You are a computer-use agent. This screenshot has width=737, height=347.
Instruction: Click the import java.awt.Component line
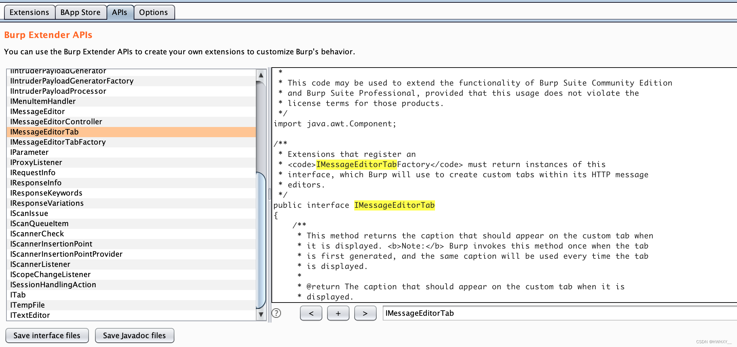335,124
